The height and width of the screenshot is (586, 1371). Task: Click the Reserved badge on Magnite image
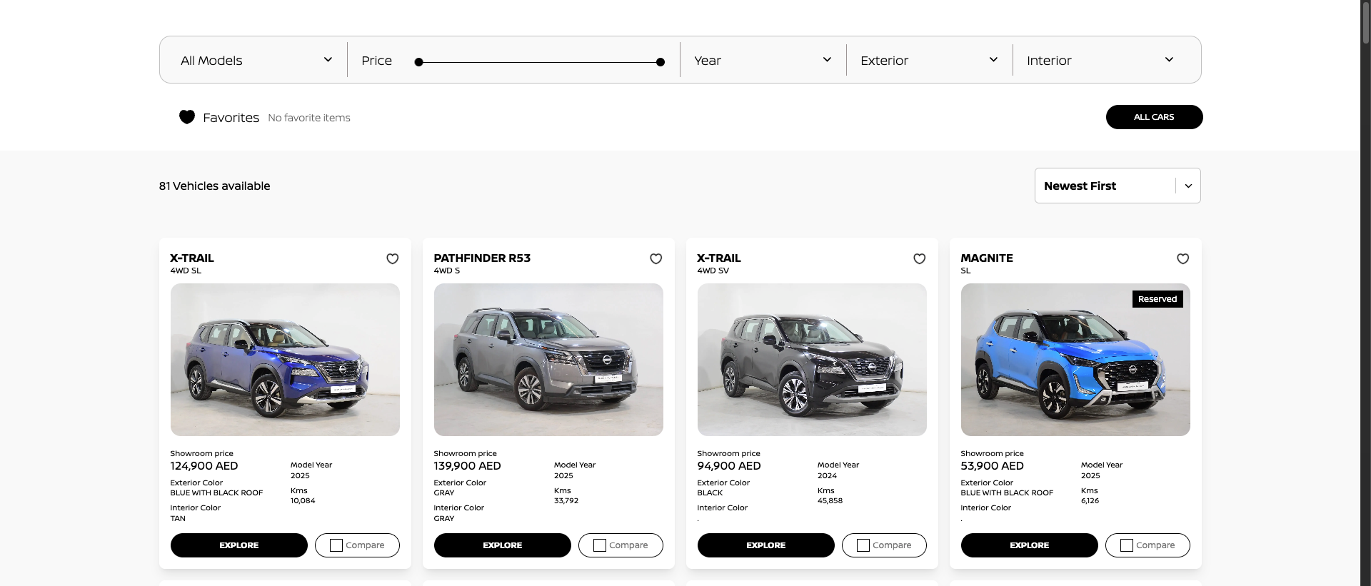[1157, 299]
